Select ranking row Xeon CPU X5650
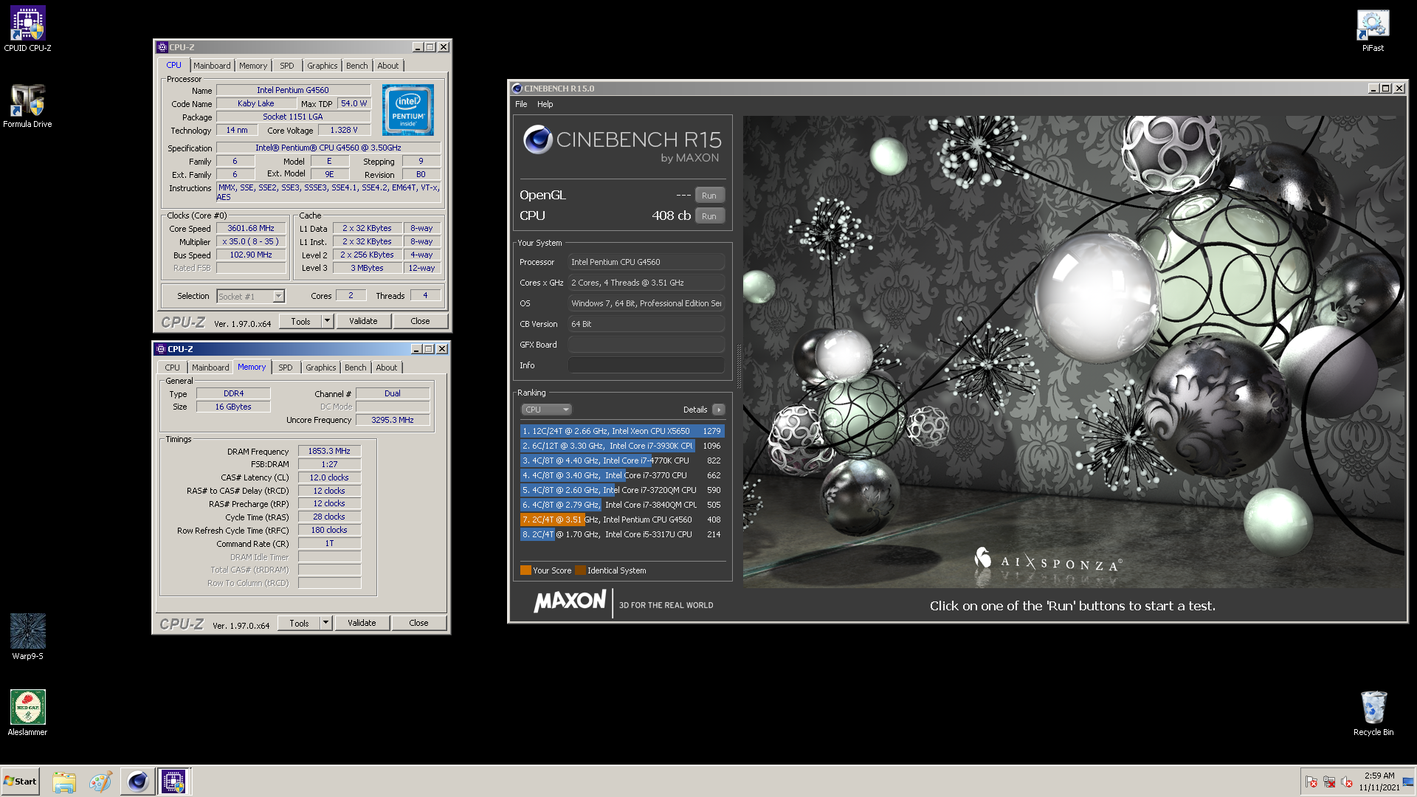This screenshot has width=1417, height=797. click(621, 431)
